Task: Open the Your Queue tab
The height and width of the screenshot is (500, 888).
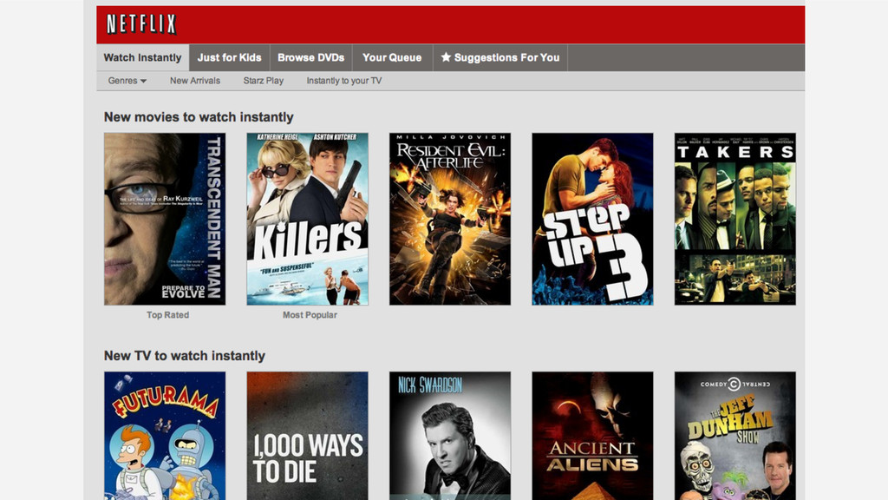Action: click(392, 58)
